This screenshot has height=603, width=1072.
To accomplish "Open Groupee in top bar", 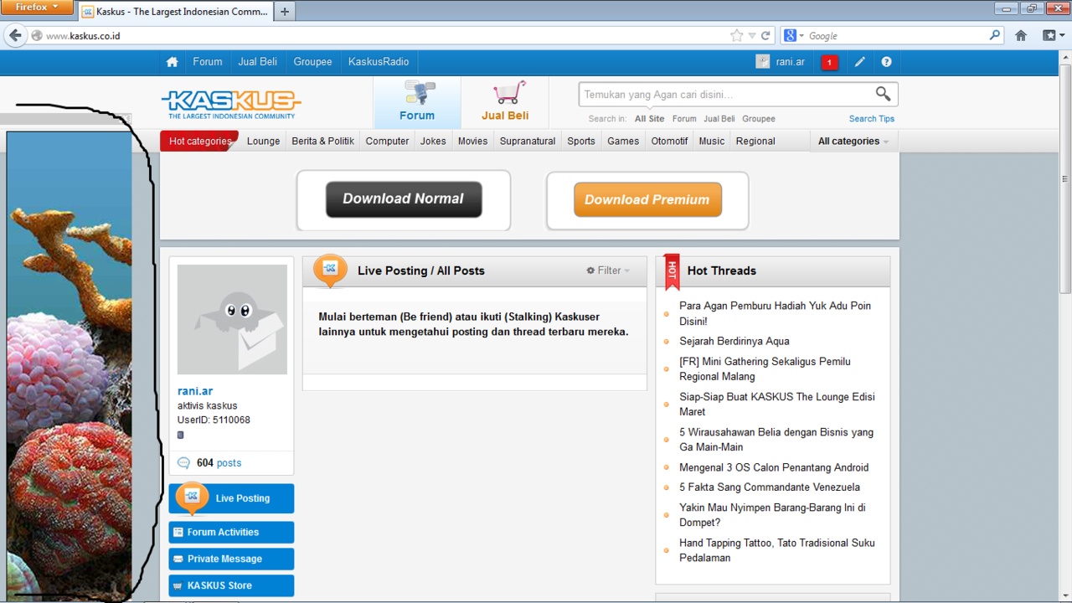I will [313, 62].
